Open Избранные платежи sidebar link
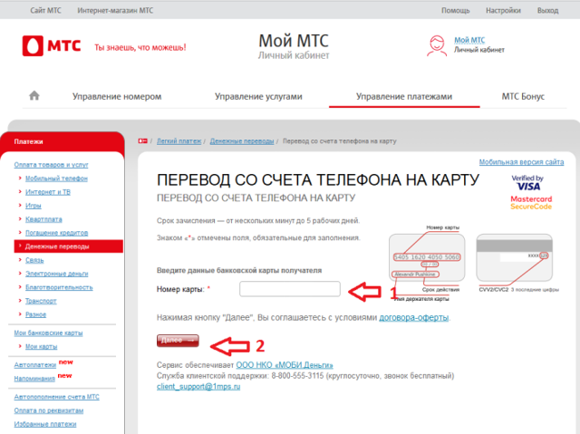The height and width of the screenshot is (434, 580). pyautogui.click(x=45, y=424)
